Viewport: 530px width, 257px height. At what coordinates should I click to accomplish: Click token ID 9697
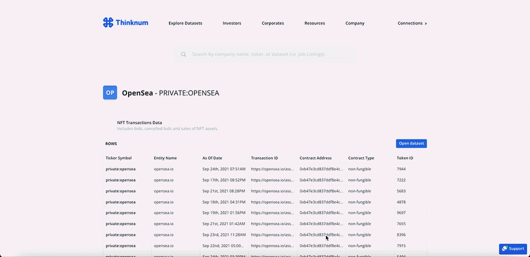tap(401, 213)
